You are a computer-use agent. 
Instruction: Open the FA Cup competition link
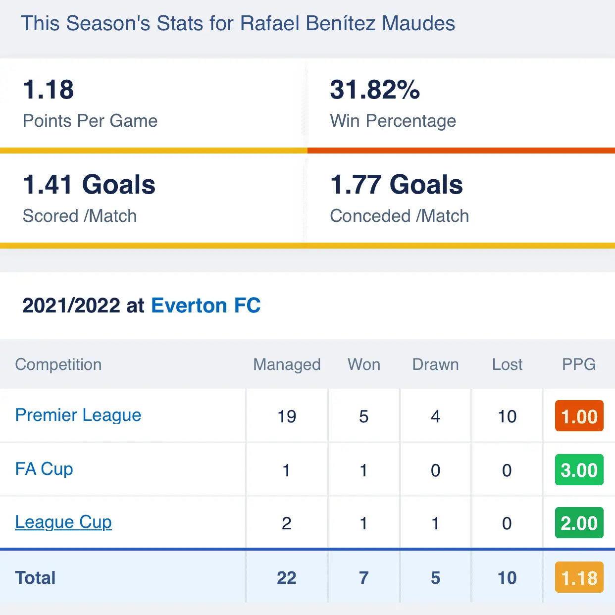coord(44,468)
